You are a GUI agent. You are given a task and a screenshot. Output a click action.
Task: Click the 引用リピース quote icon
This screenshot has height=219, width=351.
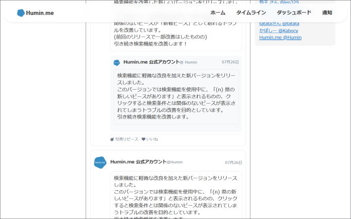pyautogui.click(x=112, y=139)
